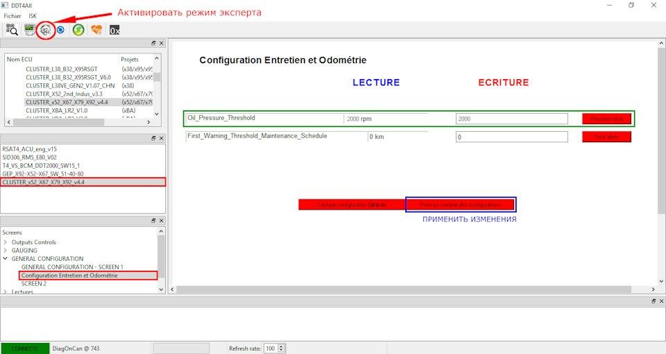This screenshot has width=666, height=354.
Task: Click First_Warning_Threshold_Maintenance_Schedule write input field
Action: click(512, 137)
